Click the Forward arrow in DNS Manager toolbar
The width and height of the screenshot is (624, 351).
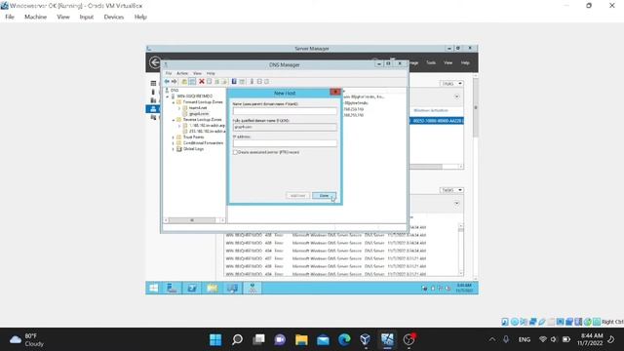[x=174, y=82]
